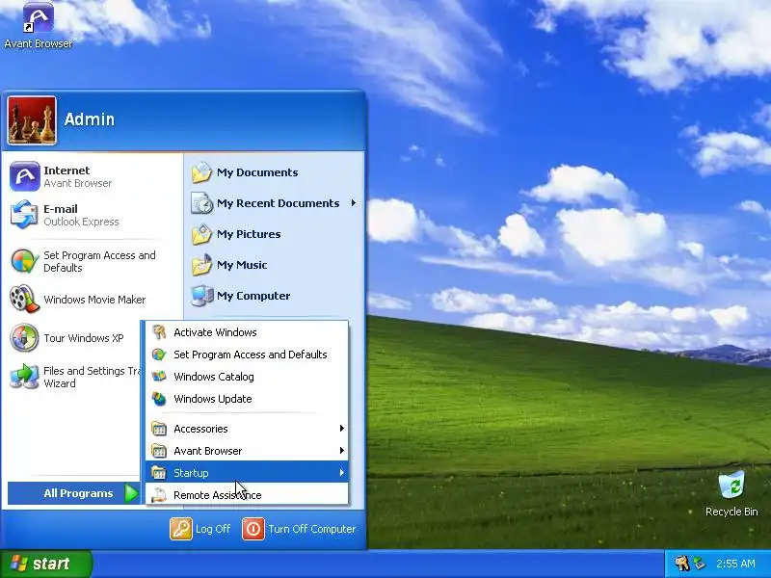Click the My Music label
Screen dimensions: 771x578
(242, 266)
